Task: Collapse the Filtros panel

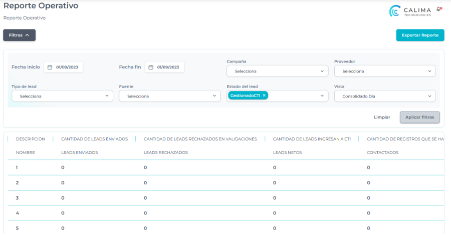Action: [x=19, y=35]
